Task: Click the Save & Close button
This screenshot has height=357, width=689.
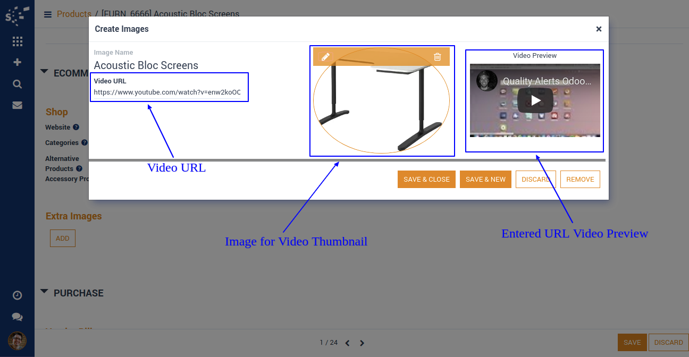Action: tap(426, 180)
